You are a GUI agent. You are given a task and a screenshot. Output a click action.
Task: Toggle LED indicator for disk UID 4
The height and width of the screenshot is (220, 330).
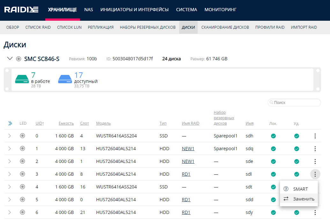(22, 187)
